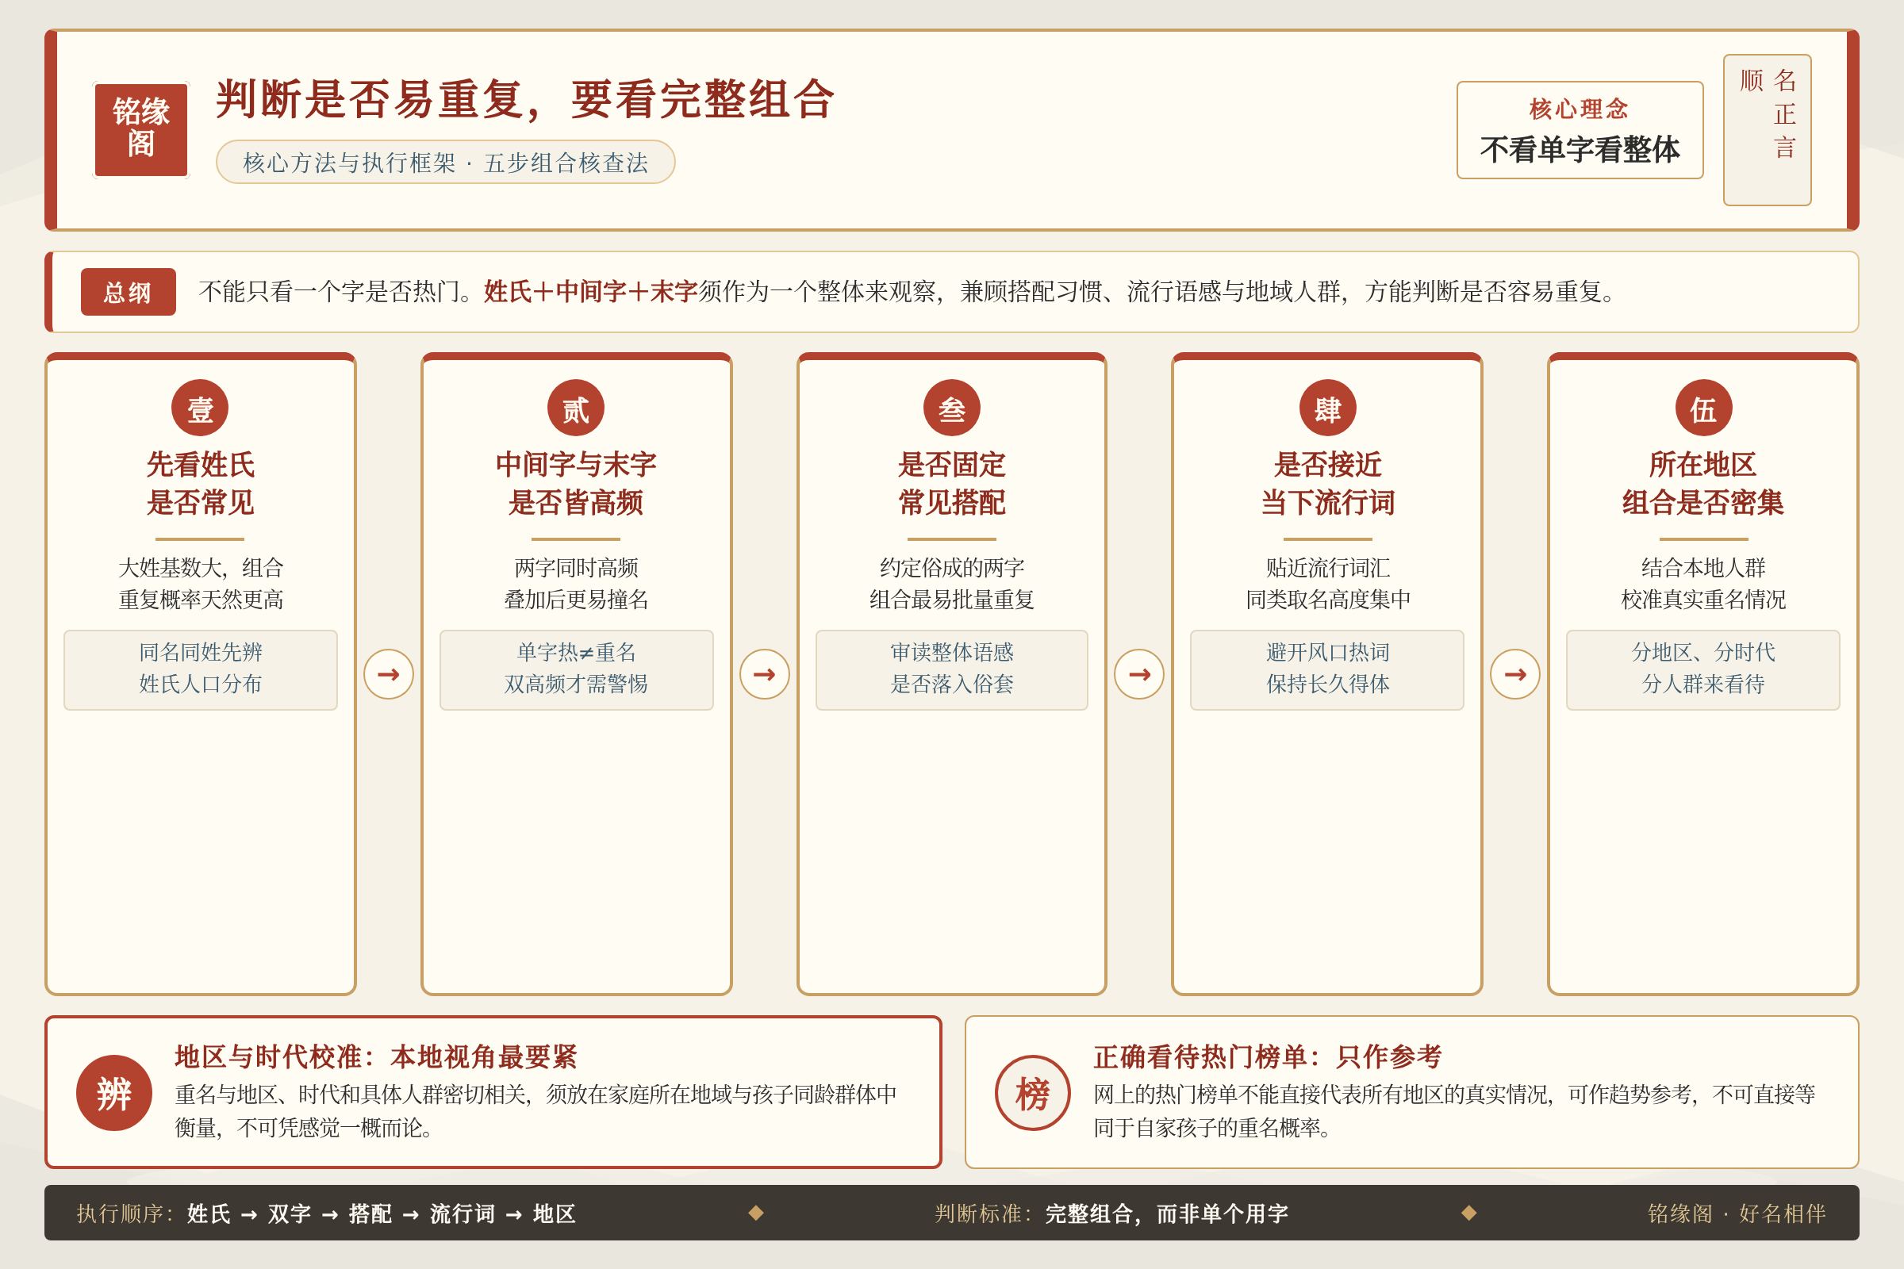Click heading 是否固定 常见搭配
The width and height of the screenshot is (1904, 1269).
click(x=952, y=483)
